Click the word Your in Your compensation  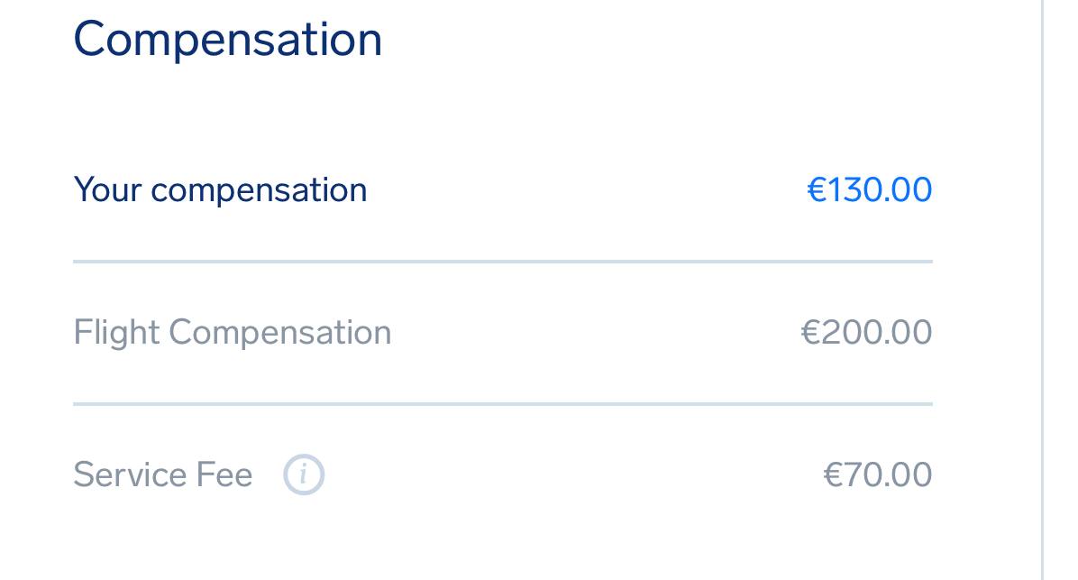pyautogui.click(x=107, y=190)
